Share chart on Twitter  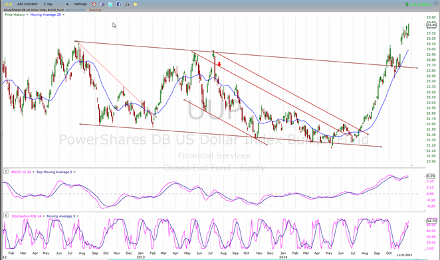[x=110, y=4]
